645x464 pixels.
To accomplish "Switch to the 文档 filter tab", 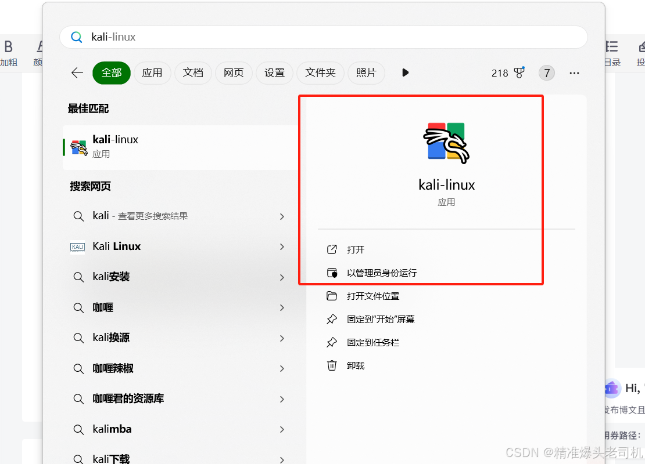I will 193,73.
